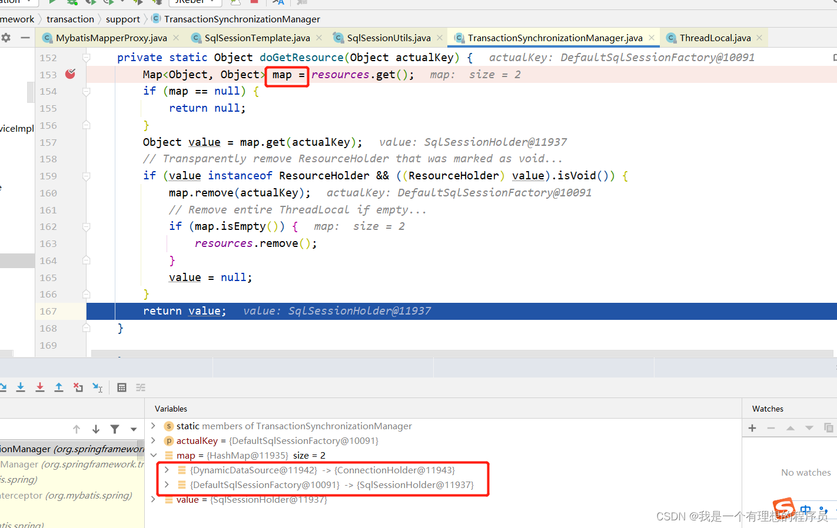The width and height of the screenshot is (837, 528).
Task: Click the Run to Cursor debugger icon
Action: click(x=98, y=387)
